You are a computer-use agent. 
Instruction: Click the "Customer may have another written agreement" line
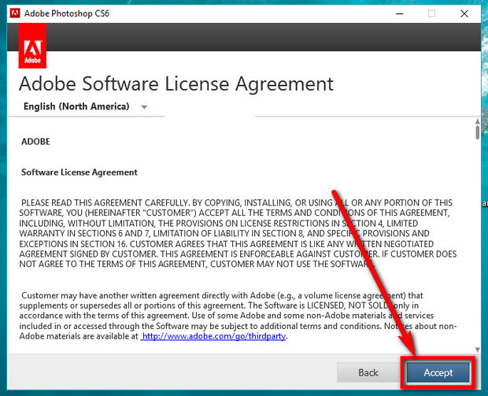[222, 295]
